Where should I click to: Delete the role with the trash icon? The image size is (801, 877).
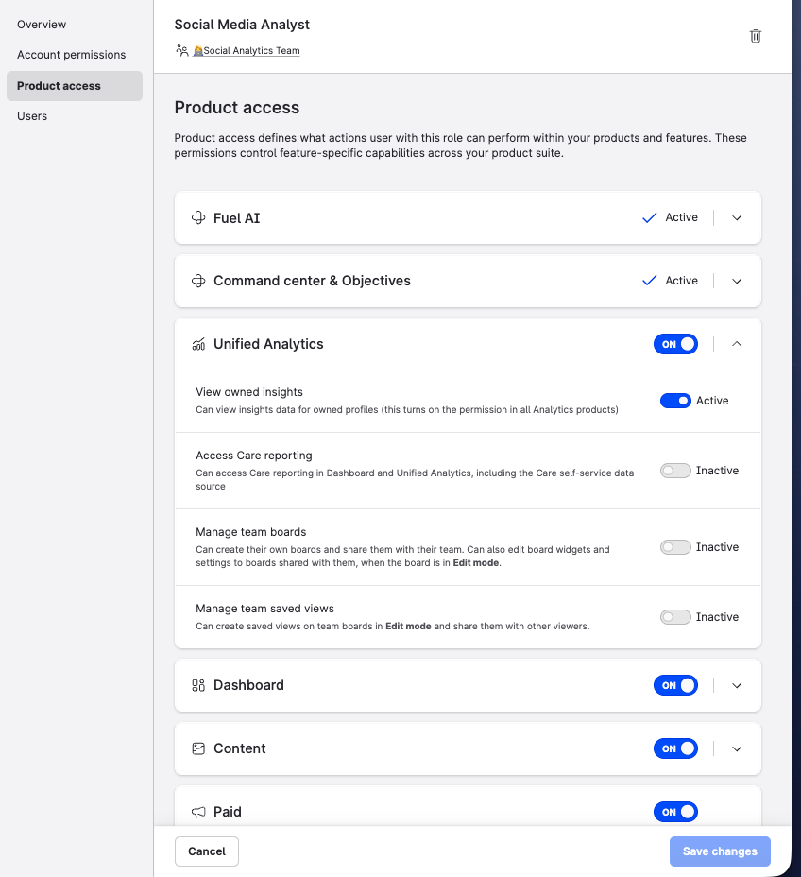pos(755,36)
